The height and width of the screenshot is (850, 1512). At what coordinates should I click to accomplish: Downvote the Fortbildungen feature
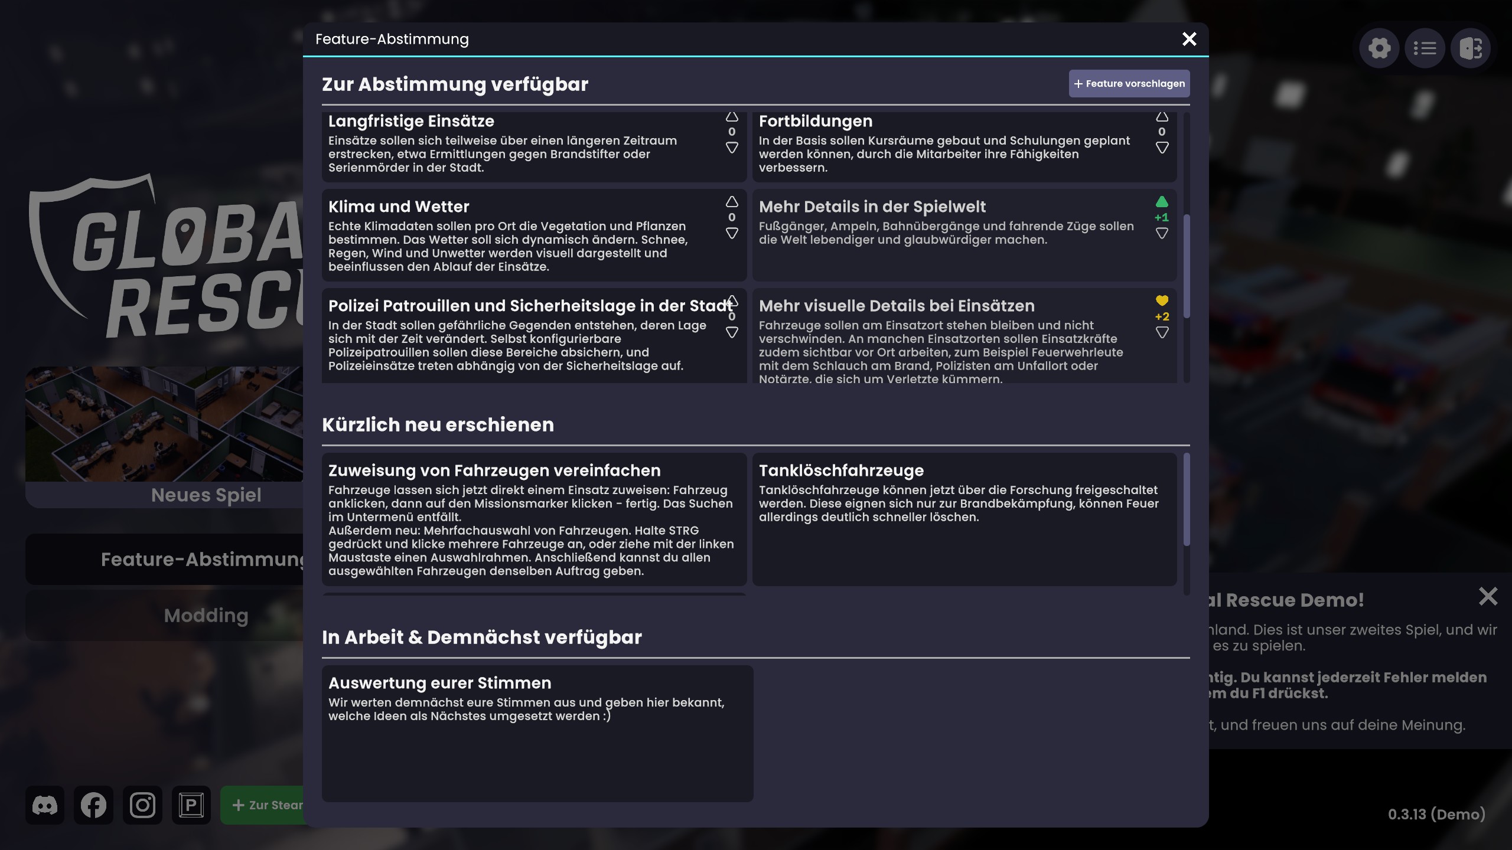click(x=1162, y=148)
